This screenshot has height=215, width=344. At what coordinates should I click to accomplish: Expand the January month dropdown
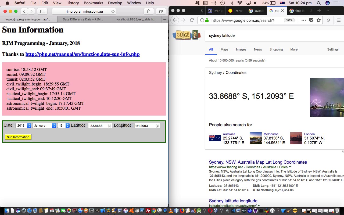tap(44, 126)
